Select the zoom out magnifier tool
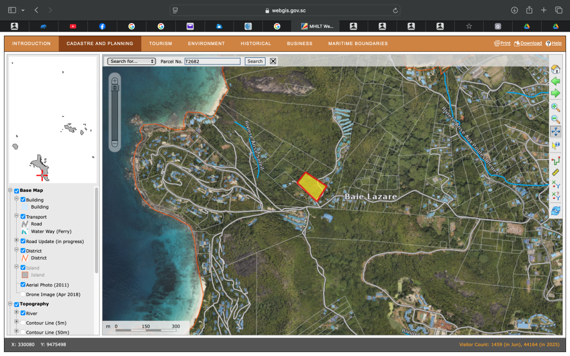This screenshot has height=356, width=570. coord(555,119)
